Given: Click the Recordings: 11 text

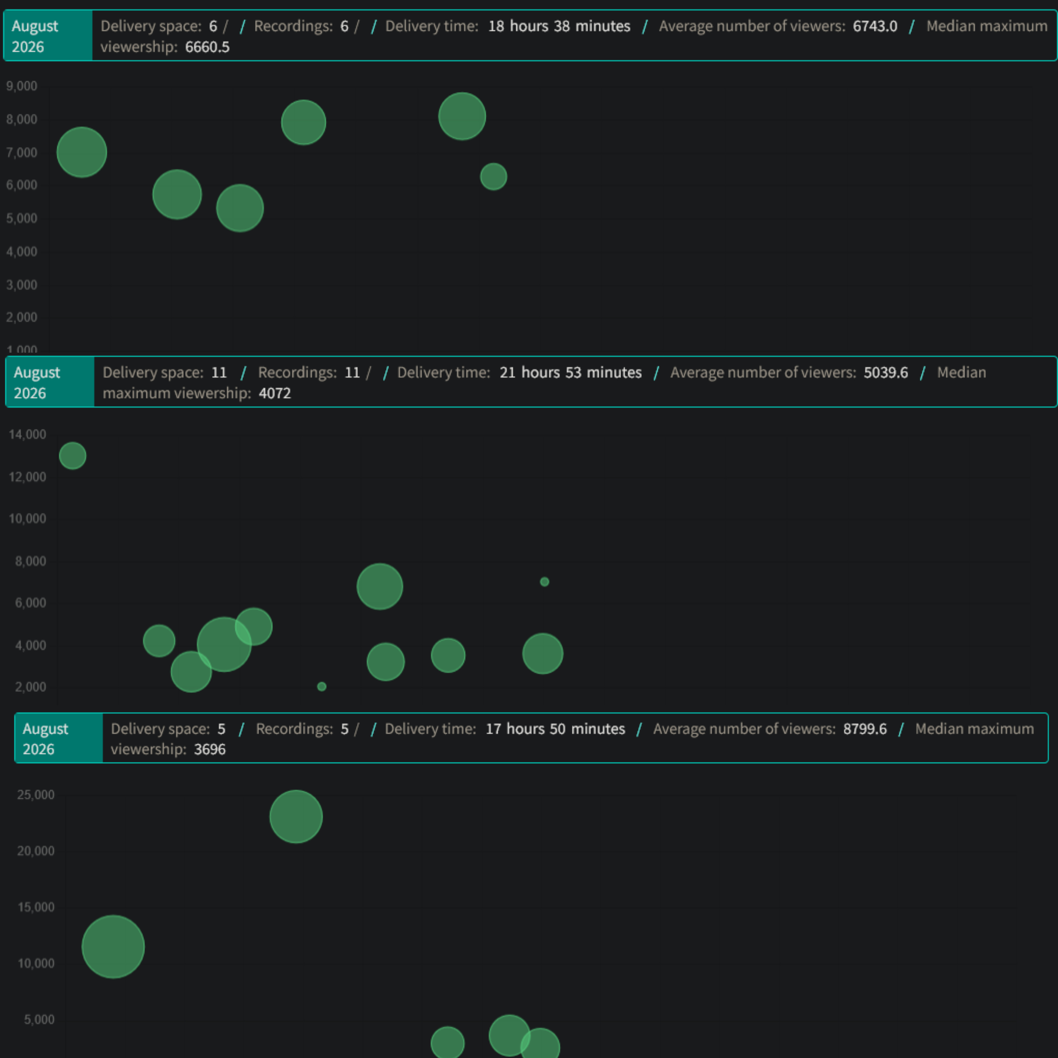Looking at the screenshot, I should coord(309,372).
